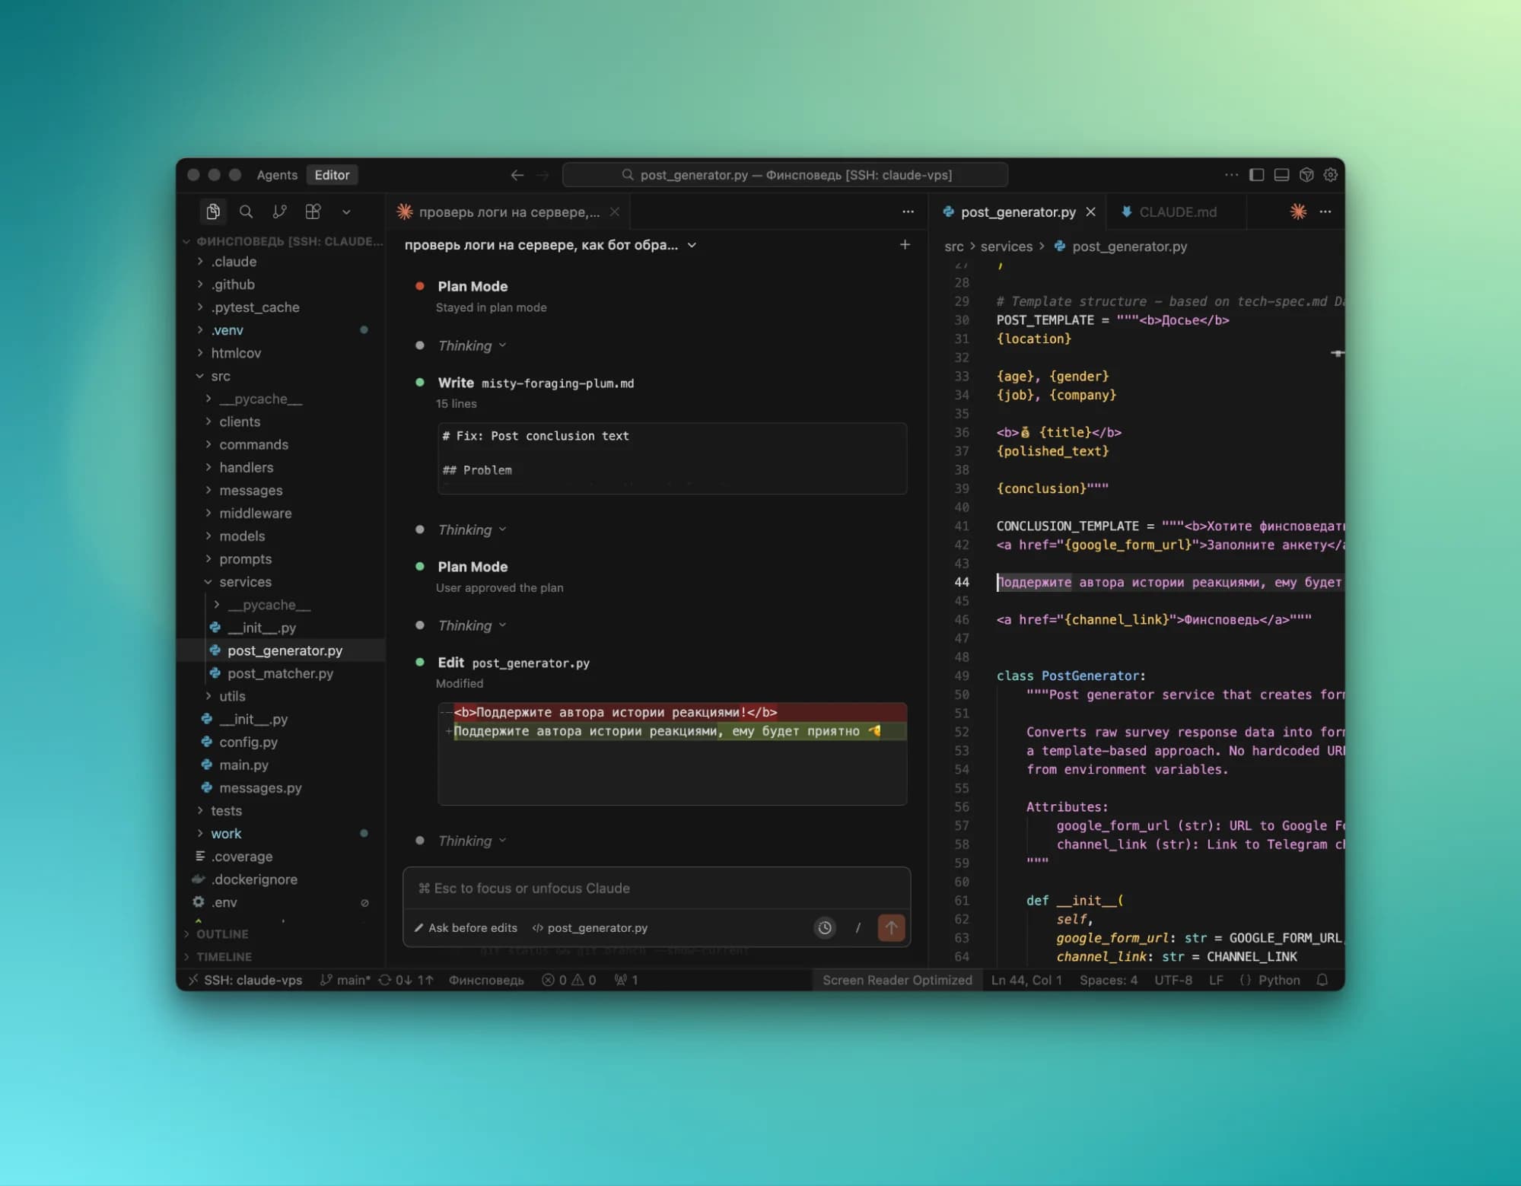Click the Explorer files icon
The width and height of the screenshot is (1521, 1186).
[x=213, y=211]
